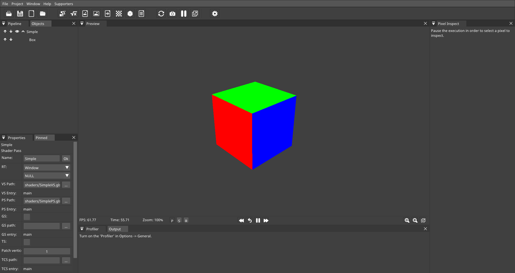Toggle visibility of the Simple shader pass
This screenshot has width=515, height=273.
[17, 31]
